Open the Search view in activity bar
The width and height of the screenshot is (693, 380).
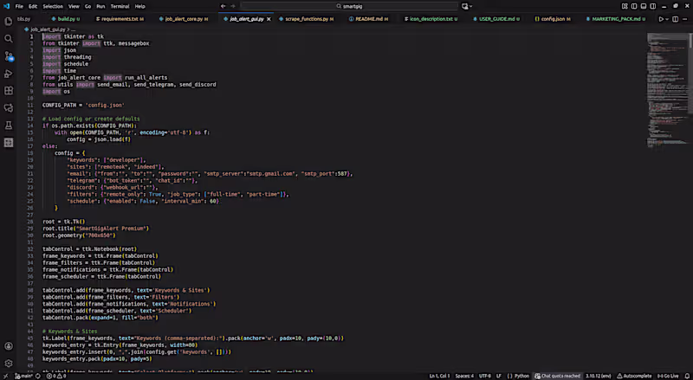click(9, 39)
